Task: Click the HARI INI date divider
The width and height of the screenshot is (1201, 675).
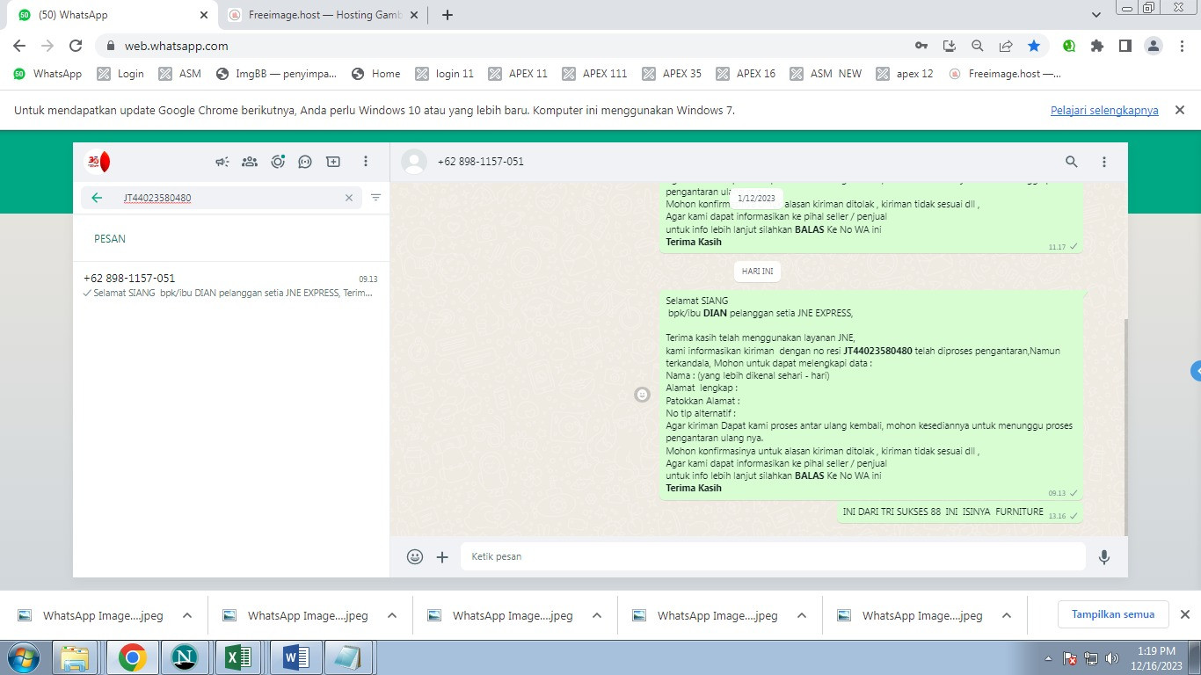Action: click(757, 272)
